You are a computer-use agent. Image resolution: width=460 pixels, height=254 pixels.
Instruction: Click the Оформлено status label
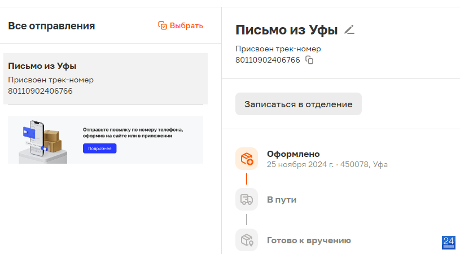[293, 154]
